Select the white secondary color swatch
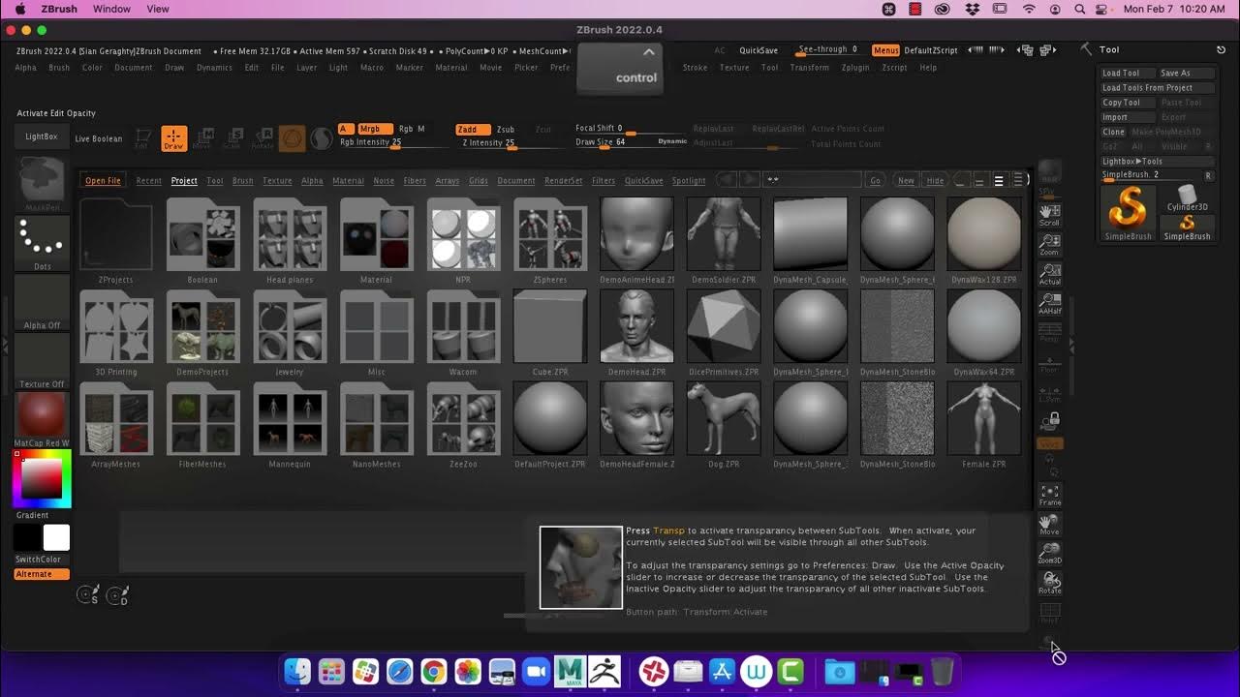 pos(56,537)
